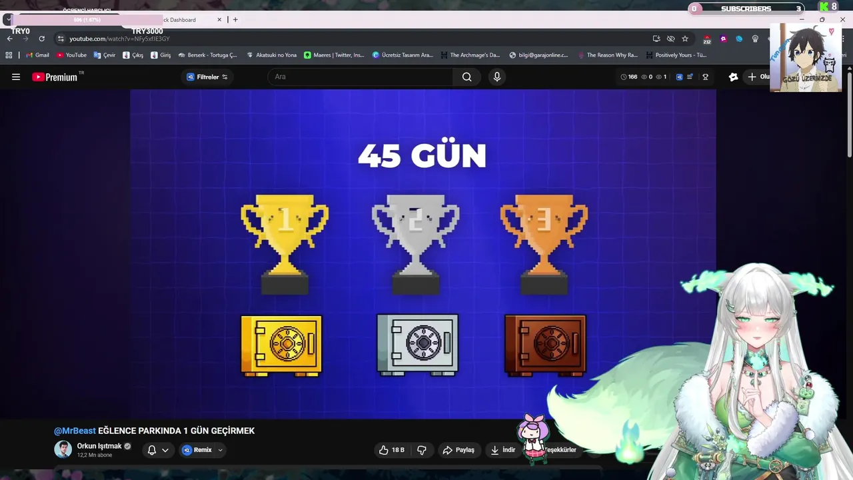
Task: Open the YouTube bookmark
Action: (71, 55)
